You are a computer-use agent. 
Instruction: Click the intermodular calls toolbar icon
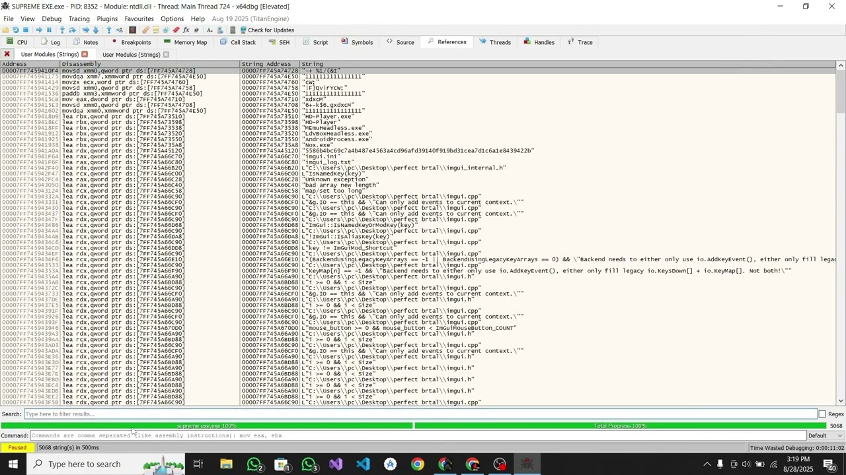coord(221,30)
